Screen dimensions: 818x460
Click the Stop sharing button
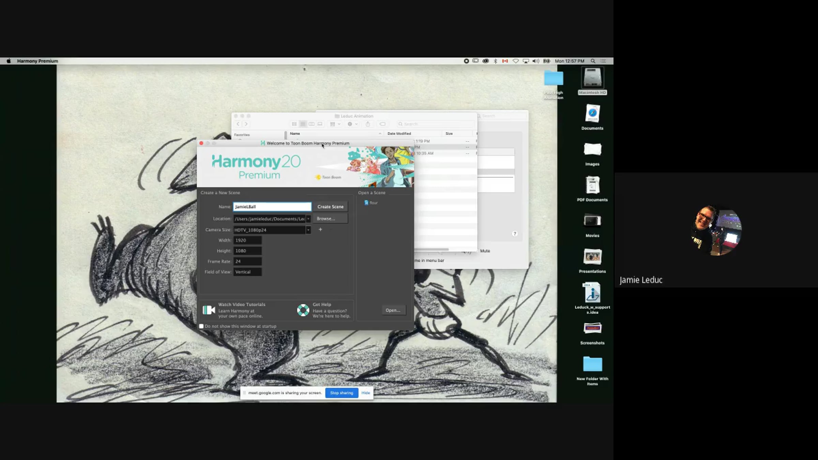point(342,393)
